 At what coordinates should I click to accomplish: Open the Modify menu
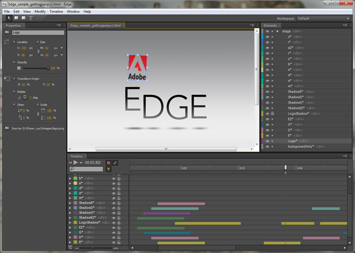click(x=40, y=12)
